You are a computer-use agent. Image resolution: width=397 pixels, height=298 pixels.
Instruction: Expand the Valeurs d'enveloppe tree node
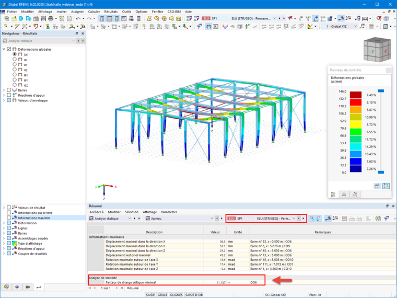4,100
